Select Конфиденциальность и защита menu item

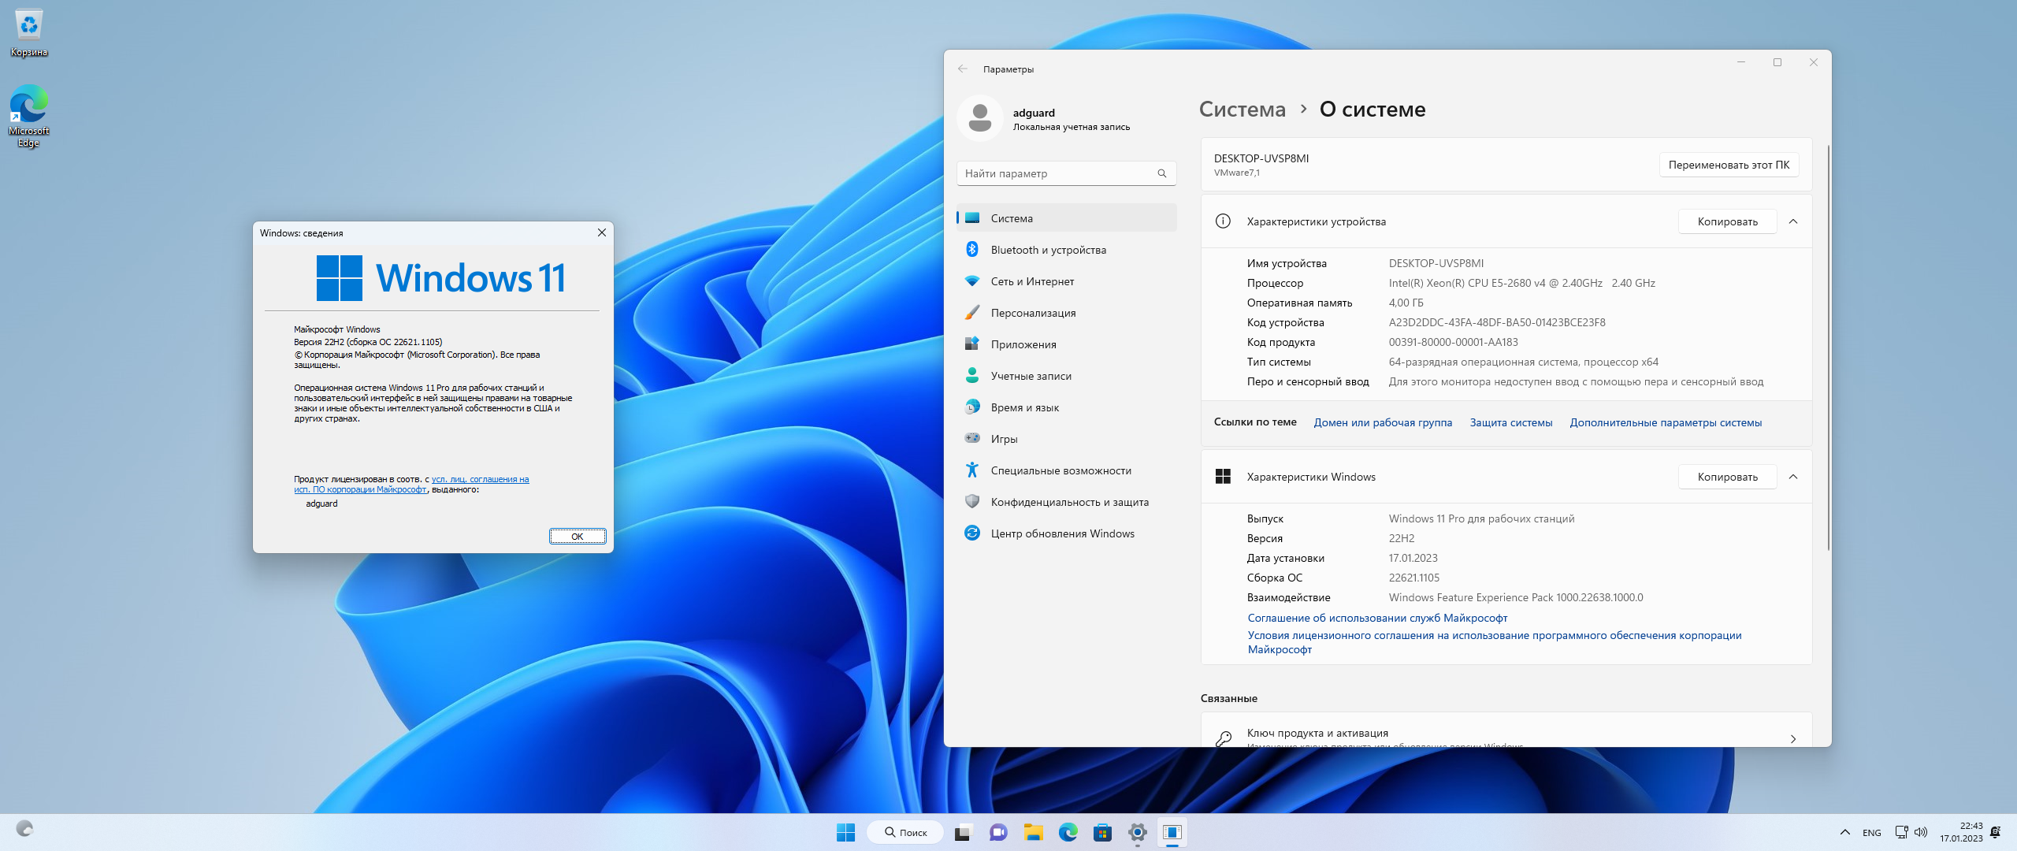(1069, 502)
